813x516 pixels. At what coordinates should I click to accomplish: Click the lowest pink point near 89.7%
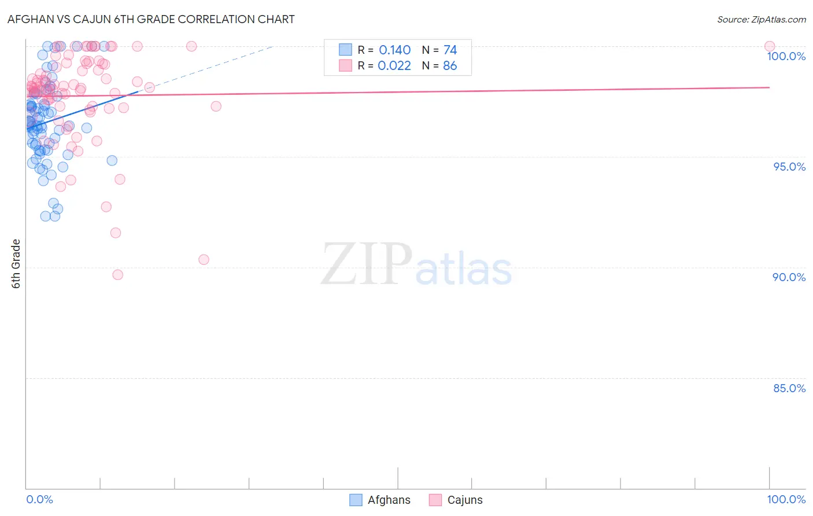pos(118,275)
